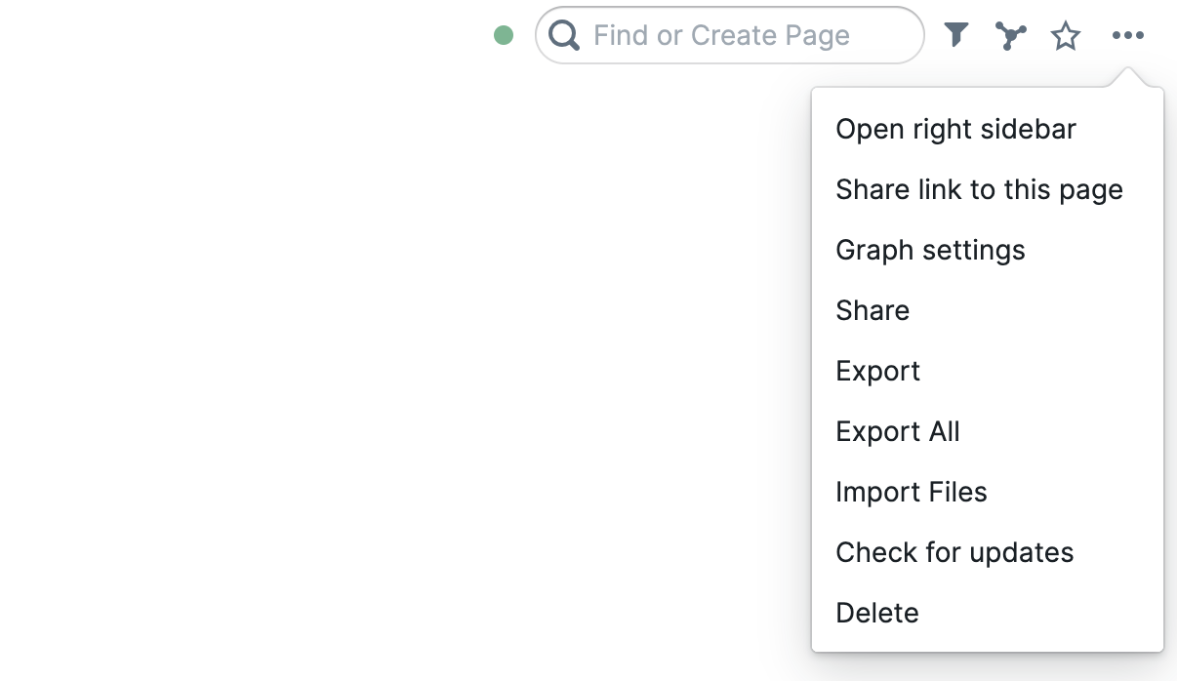This screenshot has width=1177, height=681.
Task: Close the three-dots options menu
Action: click(x=1127, y=36)
